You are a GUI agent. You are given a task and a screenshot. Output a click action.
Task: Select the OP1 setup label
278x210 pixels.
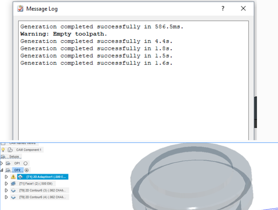[17, 163]
